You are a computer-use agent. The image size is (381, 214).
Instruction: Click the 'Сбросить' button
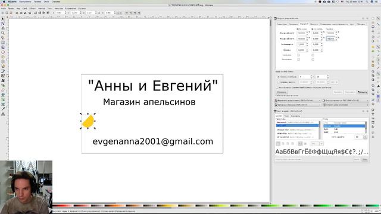click(282, 92)
